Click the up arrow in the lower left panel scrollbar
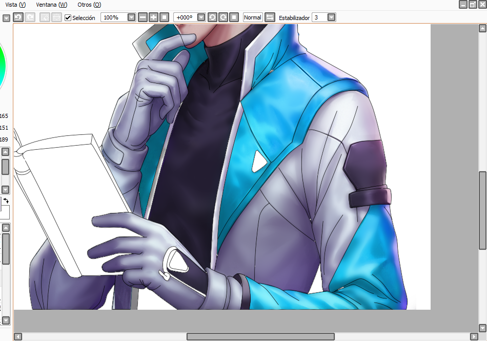This screenshot has height=341, width=487. 6,228
